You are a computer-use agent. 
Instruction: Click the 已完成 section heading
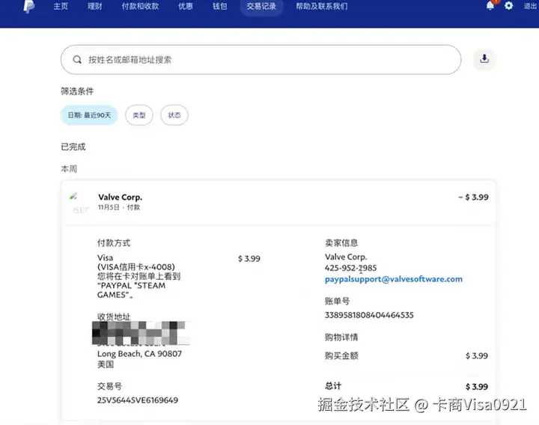73,147
